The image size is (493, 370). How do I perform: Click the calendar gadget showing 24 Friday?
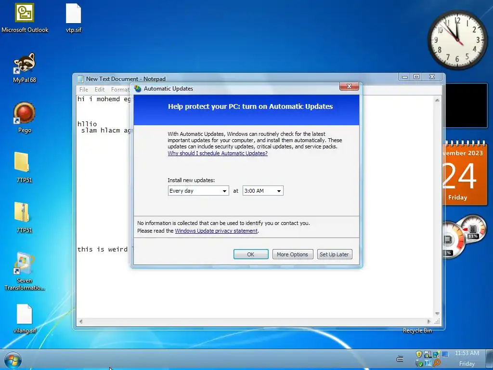[465, 172]
